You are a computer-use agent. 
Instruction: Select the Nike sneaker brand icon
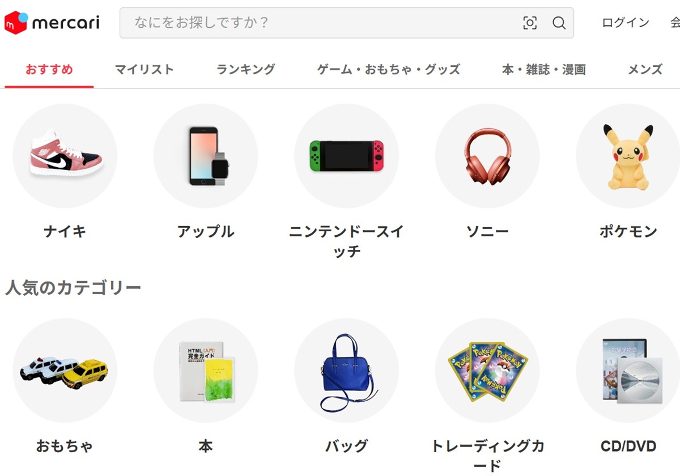click(65, 156)
